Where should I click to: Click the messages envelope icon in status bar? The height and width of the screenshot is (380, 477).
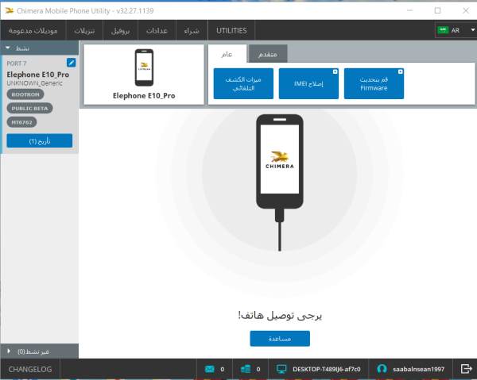pyautogui.click(x=210, y=369)
